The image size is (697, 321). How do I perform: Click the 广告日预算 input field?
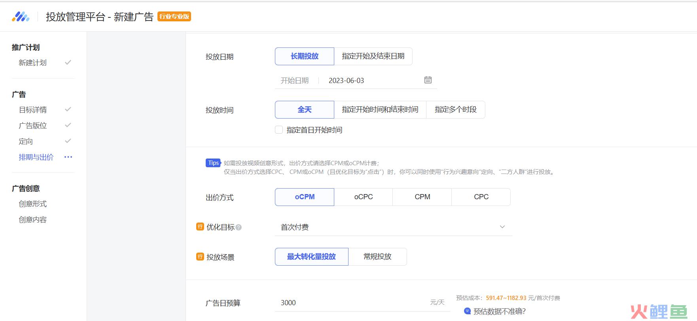click(352, 303)
